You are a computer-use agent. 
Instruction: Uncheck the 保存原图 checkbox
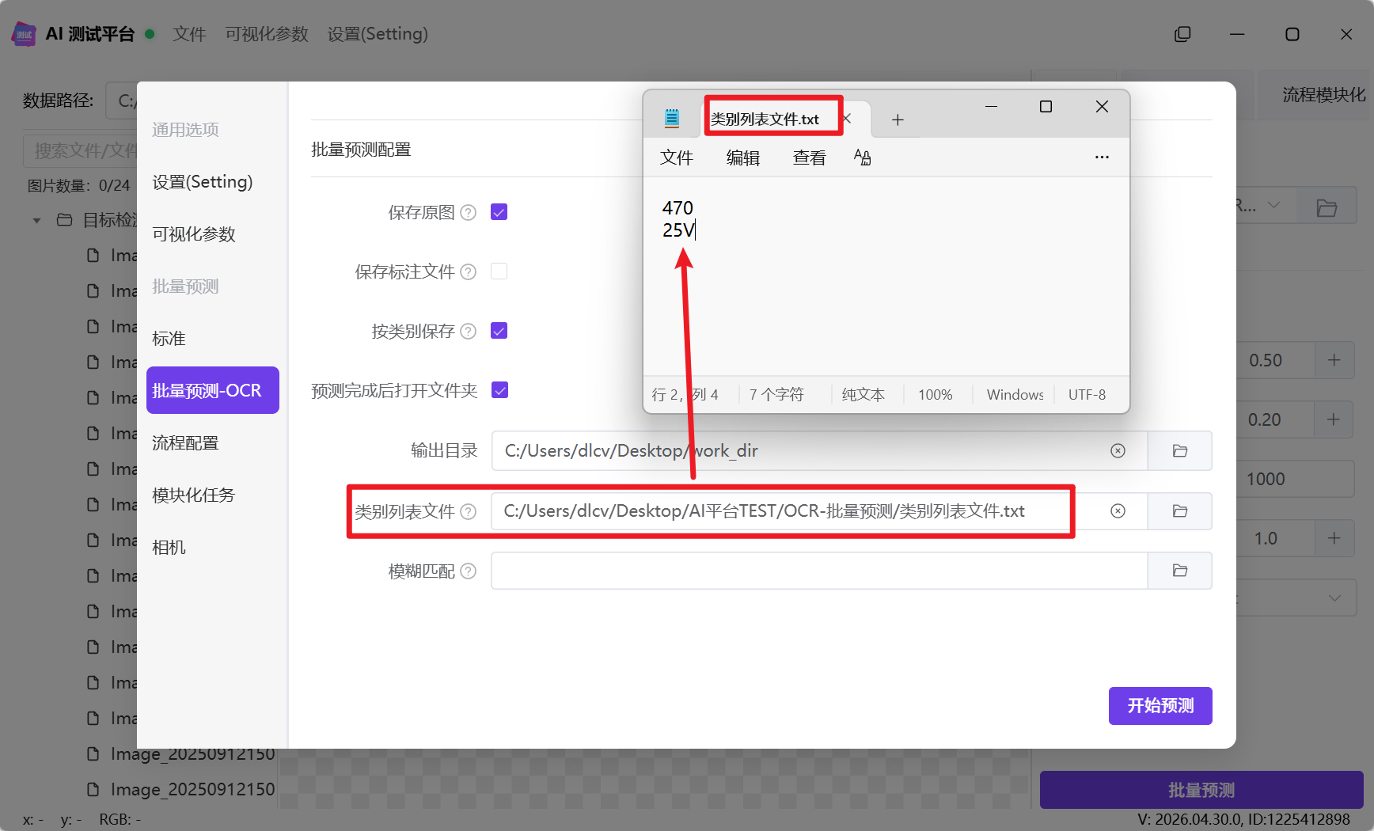pos(499,212)
